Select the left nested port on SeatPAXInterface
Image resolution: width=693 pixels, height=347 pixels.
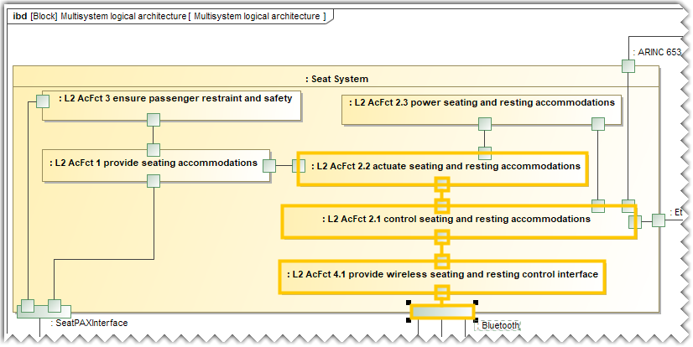point(28,305)
